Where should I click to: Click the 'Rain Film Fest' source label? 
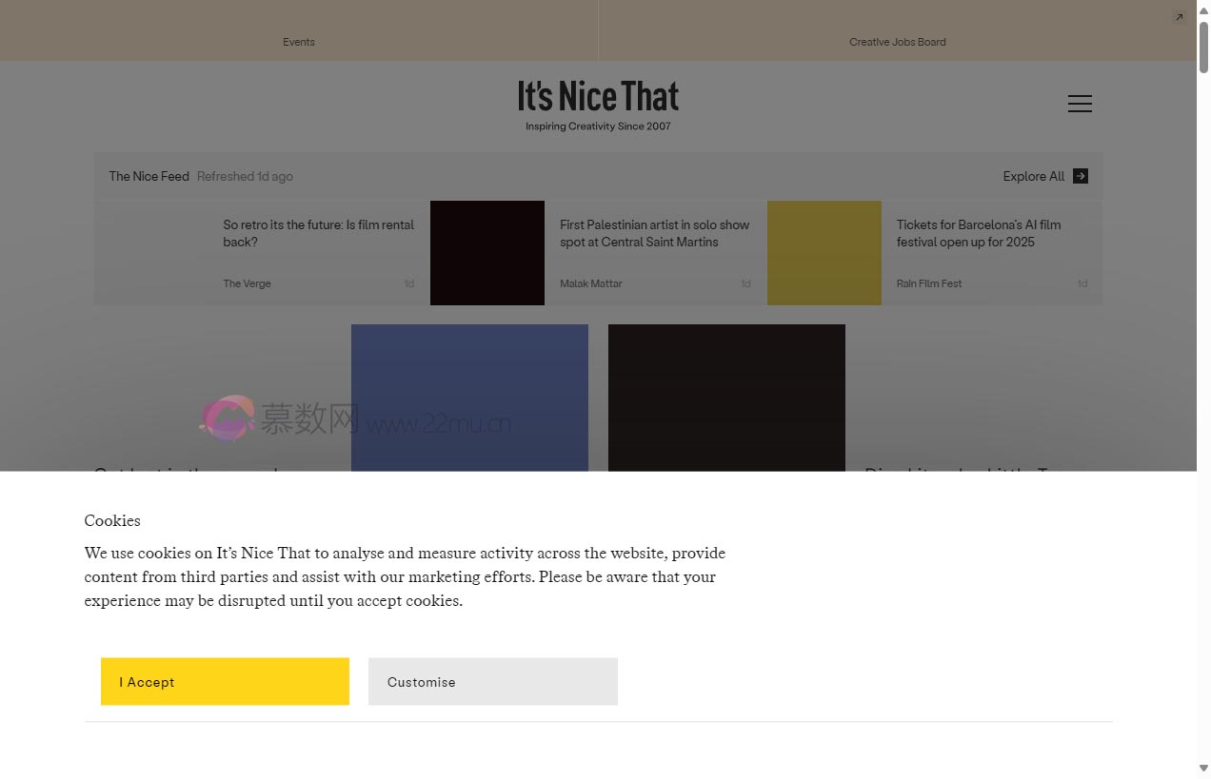click(929, 282)
